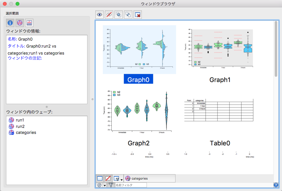
Task: Toggle the red waveform panel button
Action: coord(20,23)
